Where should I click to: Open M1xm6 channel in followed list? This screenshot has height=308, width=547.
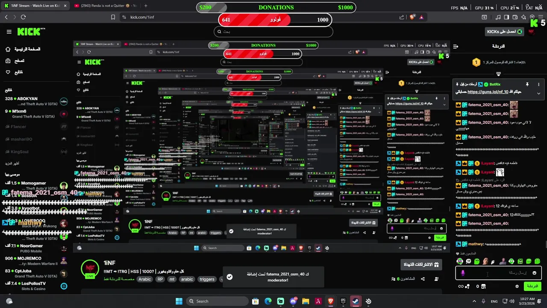pos(36,114)
